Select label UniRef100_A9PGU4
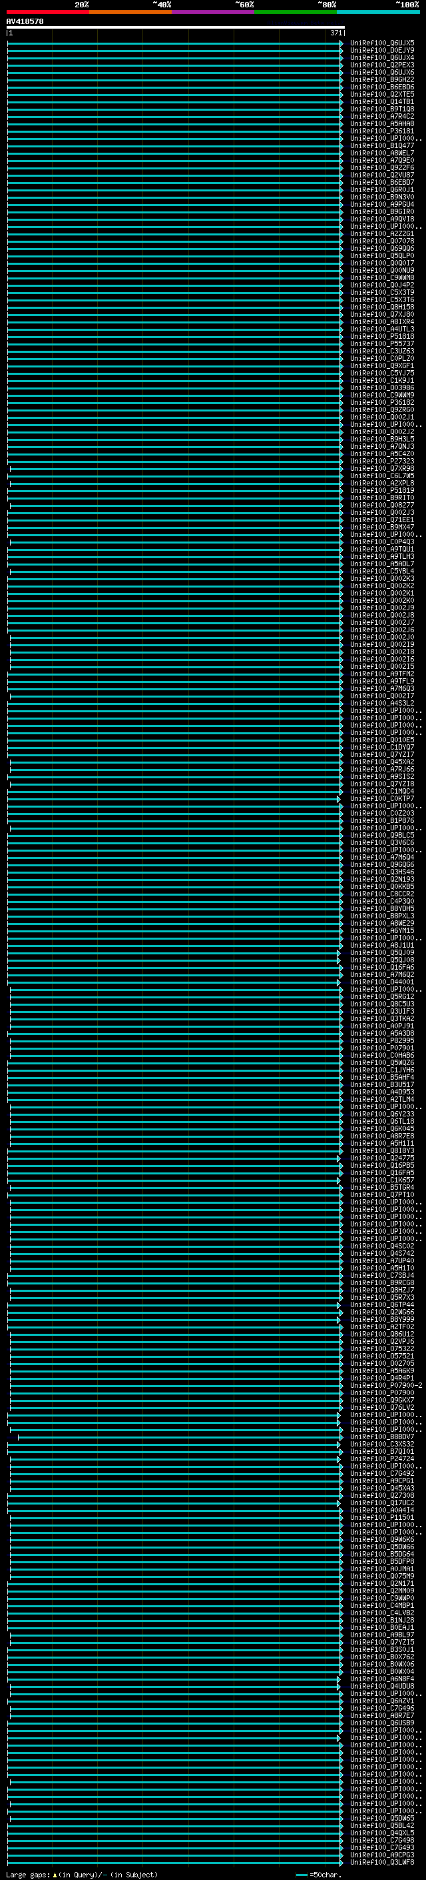The width and height of the screenshot is (426, 1880). (382, 204)
